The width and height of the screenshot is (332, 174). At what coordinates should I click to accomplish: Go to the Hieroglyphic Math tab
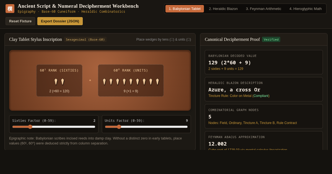point(305,9)
